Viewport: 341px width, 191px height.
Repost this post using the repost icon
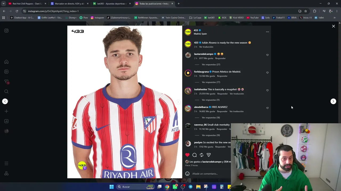tap(202, 155)
